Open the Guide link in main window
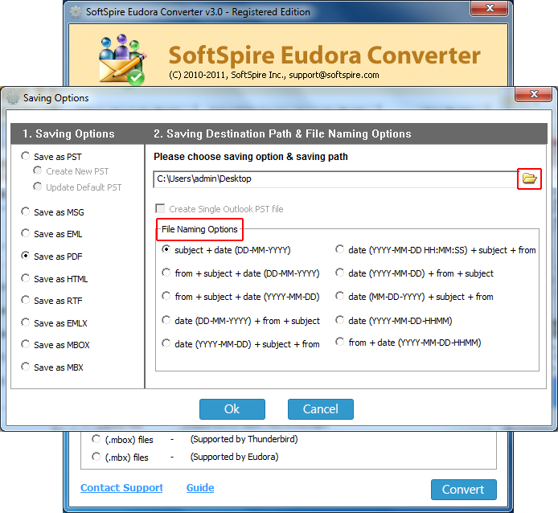The width and height of the screenshot is (558, 513). tap(200, 488)
